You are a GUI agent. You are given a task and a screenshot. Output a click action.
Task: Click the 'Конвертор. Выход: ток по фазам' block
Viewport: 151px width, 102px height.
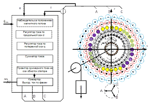coord(35,82)
